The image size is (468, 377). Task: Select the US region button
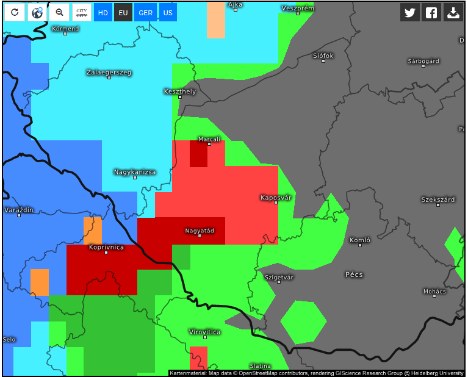[168, 13]
